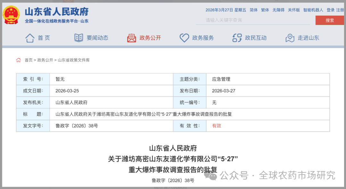Open the 智能机器人 assistant

click(313, 10)
